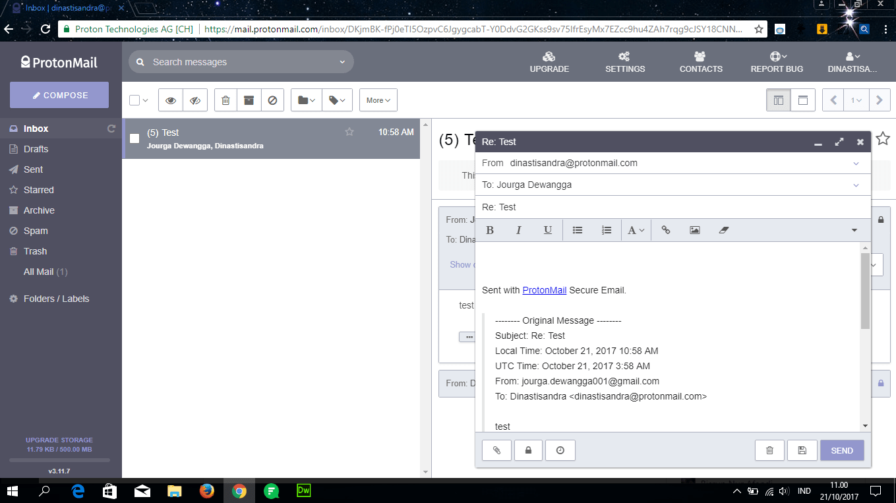This screenshot has height=503, width=896.
Task: Open the move-to-folder dropdown
Action: 307,100
